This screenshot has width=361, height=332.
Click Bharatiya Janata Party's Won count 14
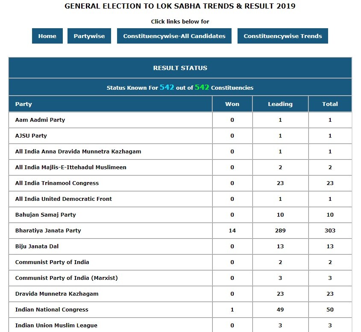point(232,230)
